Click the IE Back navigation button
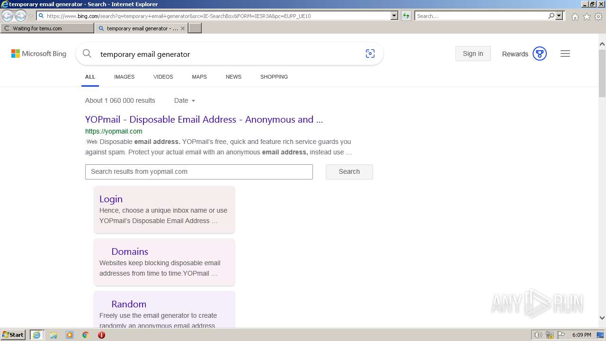This screenshot has height=341, width=606. [8, 16]
